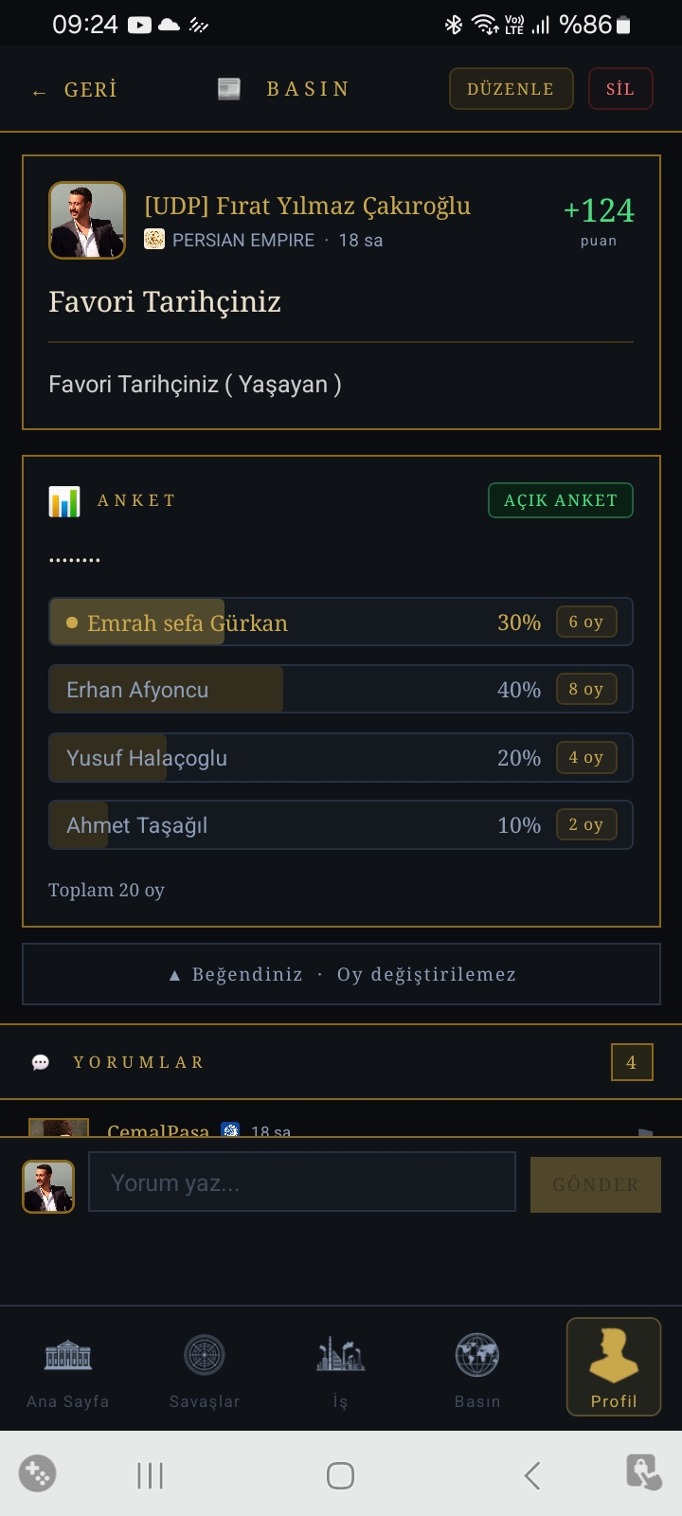Choose Erhan Afyoncu poll option
Viewport: 682px width, 1516px height.
click(341, 690)
